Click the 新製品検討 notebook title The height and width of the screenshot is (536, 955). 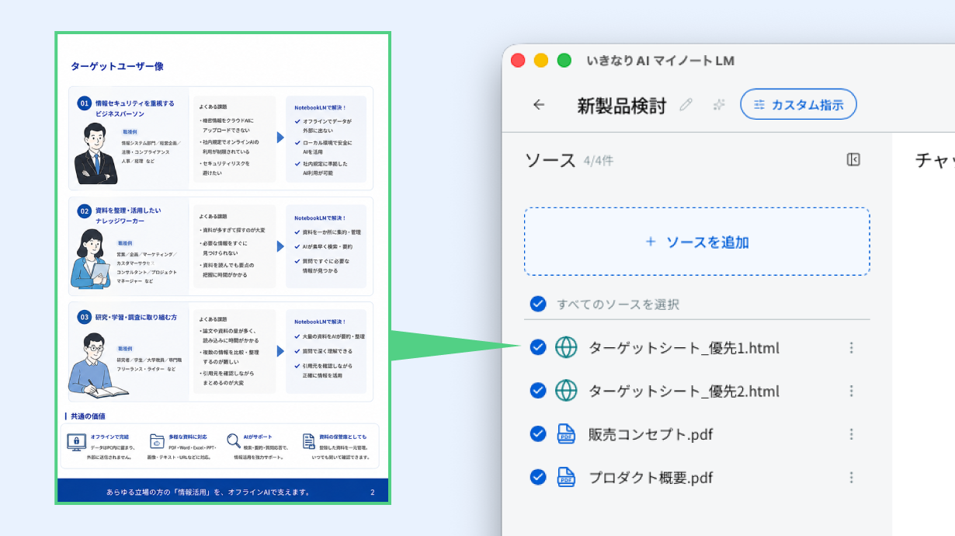click(622, 106)
